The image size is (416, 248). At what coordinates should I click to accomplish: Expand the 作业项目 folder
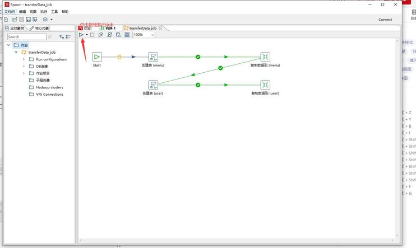[x=24, y=73]
